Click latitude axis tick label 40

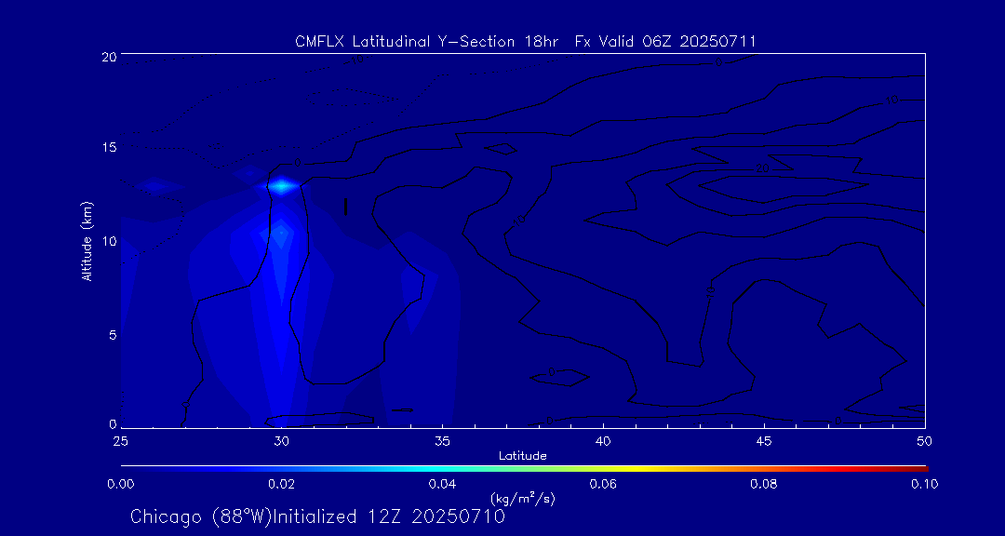(x=603, y=441)
